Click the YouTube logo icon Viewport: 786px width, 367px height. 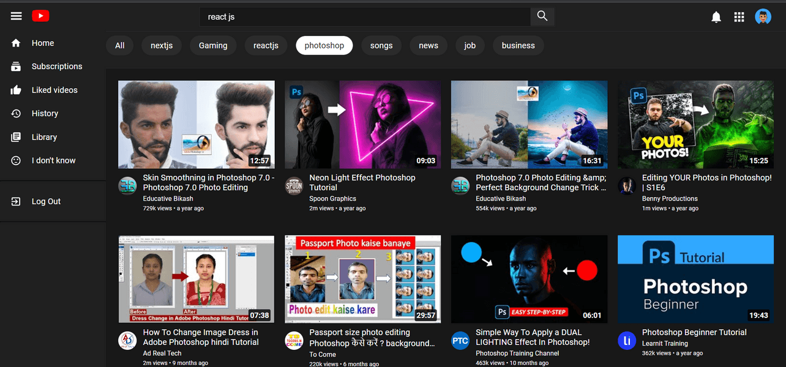click(40, 17)
